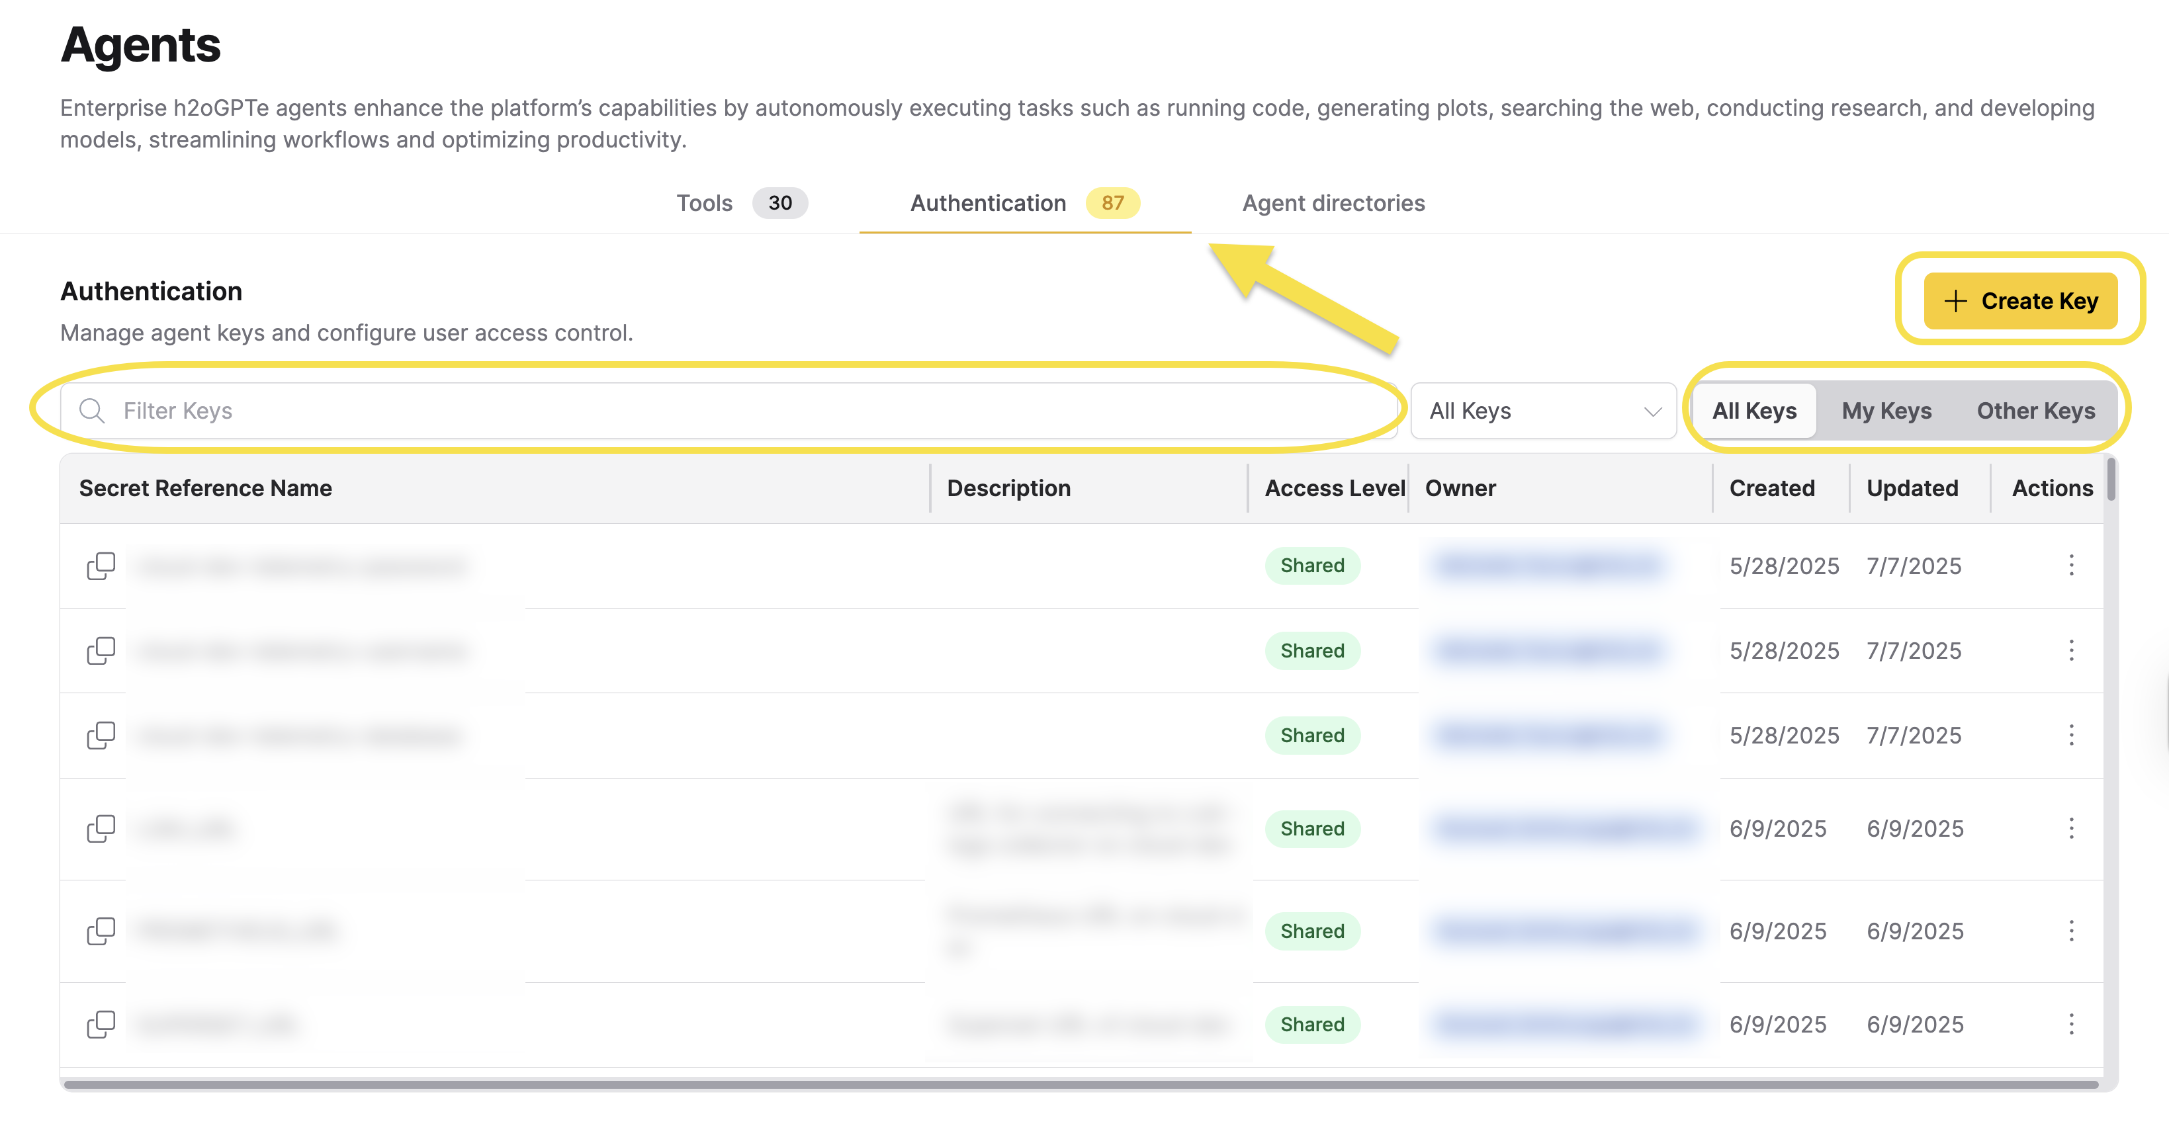The height and width of the screenshot is (1147, 2169).
Task: Switch to the Tools tab
Action: (704, 203)
